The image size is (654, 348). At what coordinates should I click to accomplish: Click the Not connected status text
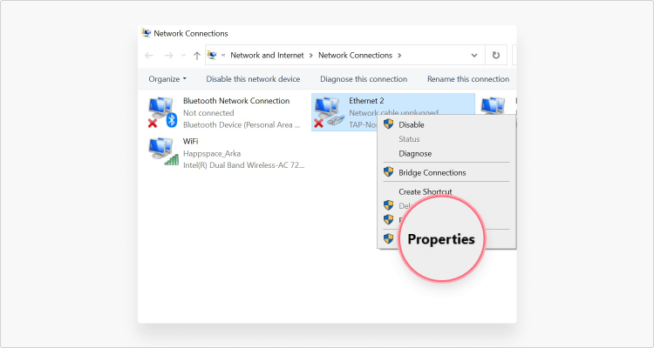208,113
